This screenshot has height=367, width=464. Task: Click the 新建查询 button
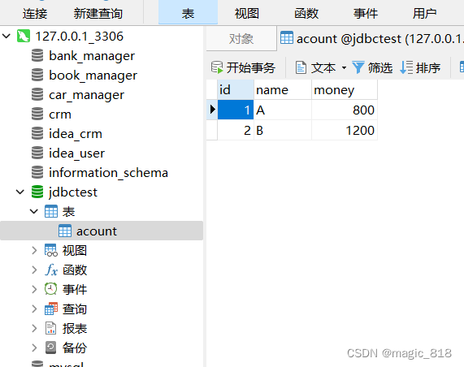click(98, 13)
